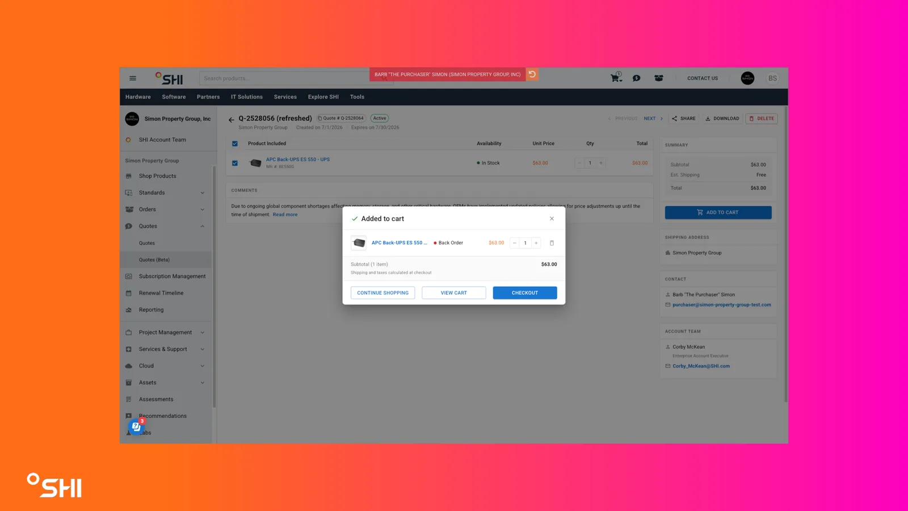Uncheck the APC Back-UPS ES 550 row checkbox

tap(235, 163)
